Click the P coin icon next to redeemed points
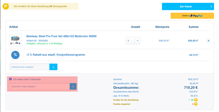 [196, 104]
